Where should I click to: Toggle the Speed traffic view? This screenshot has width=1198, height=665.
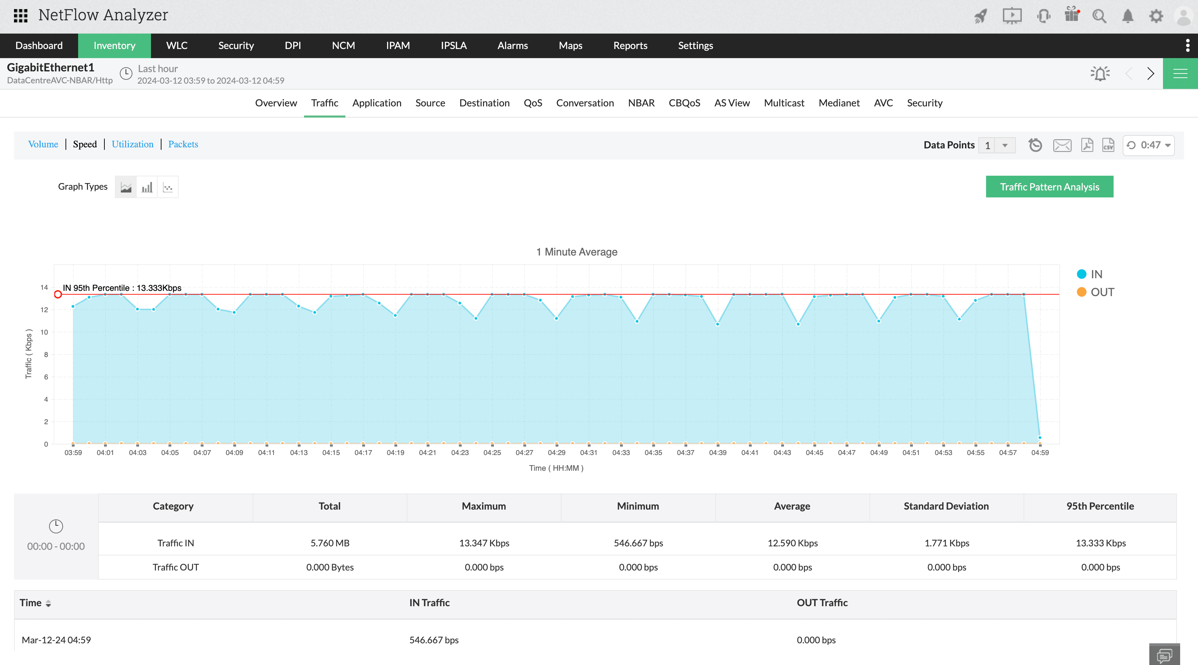[84, 144]
